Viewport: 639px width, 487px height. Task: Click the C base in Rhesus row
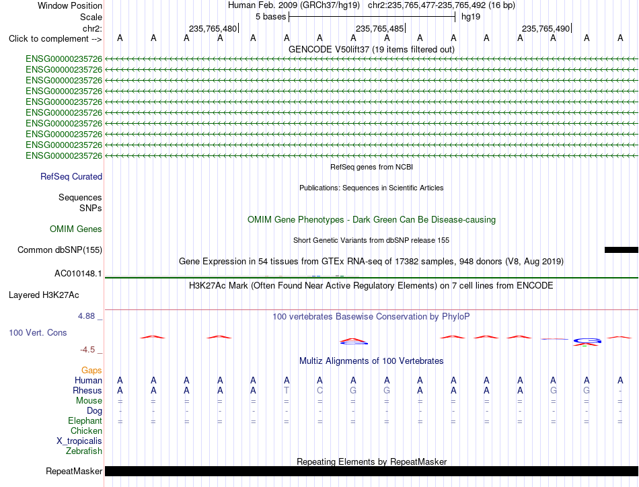[x=320, y=390]
